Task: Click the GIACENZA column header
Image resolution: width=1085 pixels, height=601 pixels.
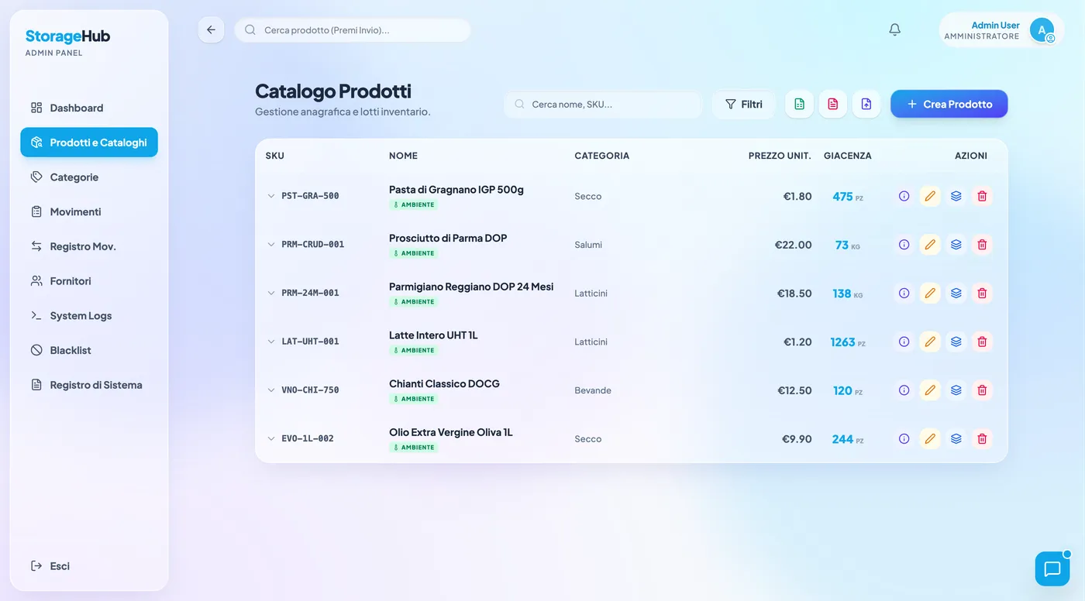Action: [x=847, y=156]
